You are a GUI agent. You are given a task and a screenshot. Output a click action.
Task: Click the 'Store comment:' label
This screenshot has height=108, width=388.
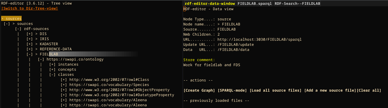(x=199, y=60)
